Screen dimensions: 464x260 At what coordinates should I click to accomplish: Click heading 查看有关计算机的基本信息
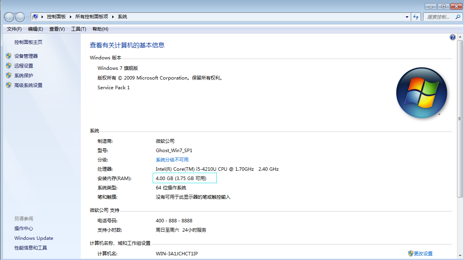[127, 45]
